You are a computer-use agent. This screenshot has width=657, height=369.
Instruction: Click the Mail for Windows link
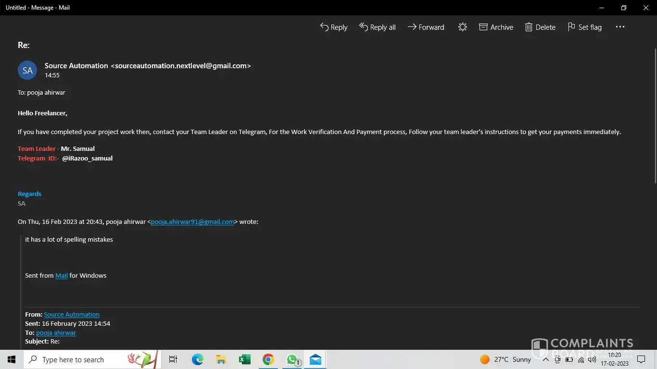pyautogui.click(x=62, y=276)
